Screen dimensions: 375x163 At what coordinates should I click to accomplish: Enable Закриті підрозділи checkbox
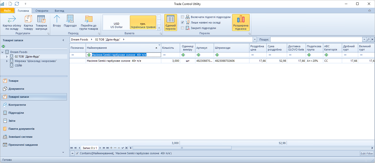(183, 28)
